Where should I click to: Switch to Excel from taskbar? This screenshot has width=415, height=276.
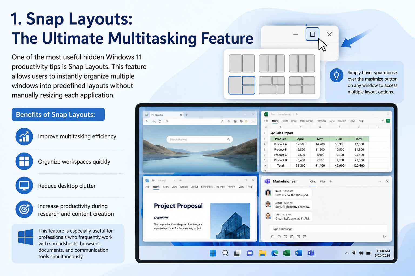click(287, 253)
